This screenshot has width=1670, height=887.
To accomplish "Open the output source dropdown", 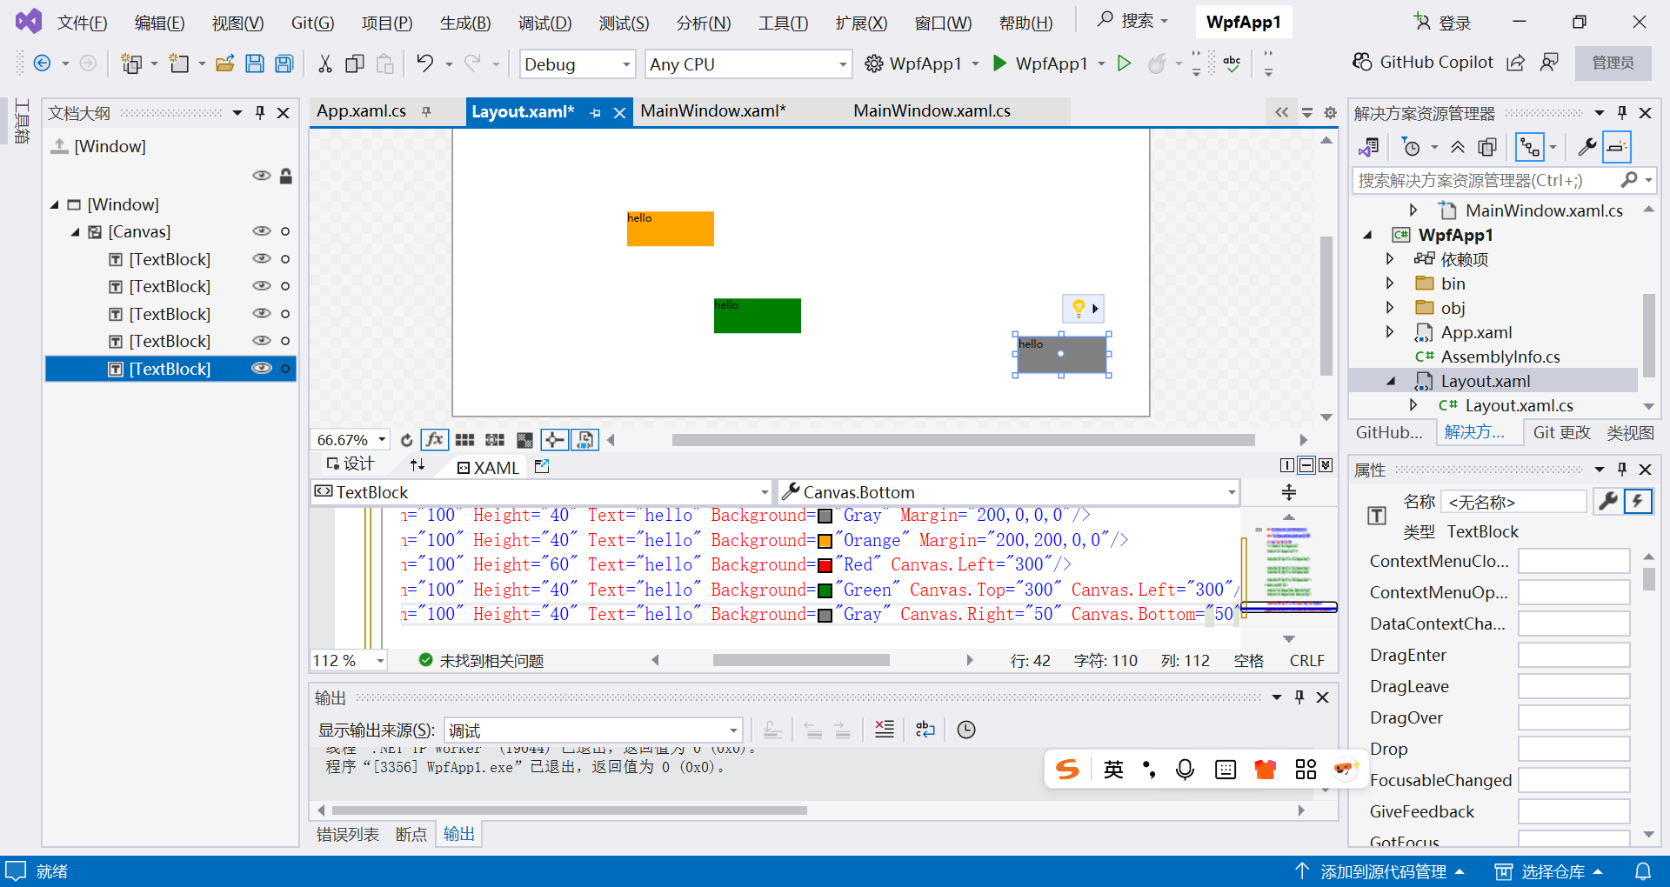I will point(593,730).
